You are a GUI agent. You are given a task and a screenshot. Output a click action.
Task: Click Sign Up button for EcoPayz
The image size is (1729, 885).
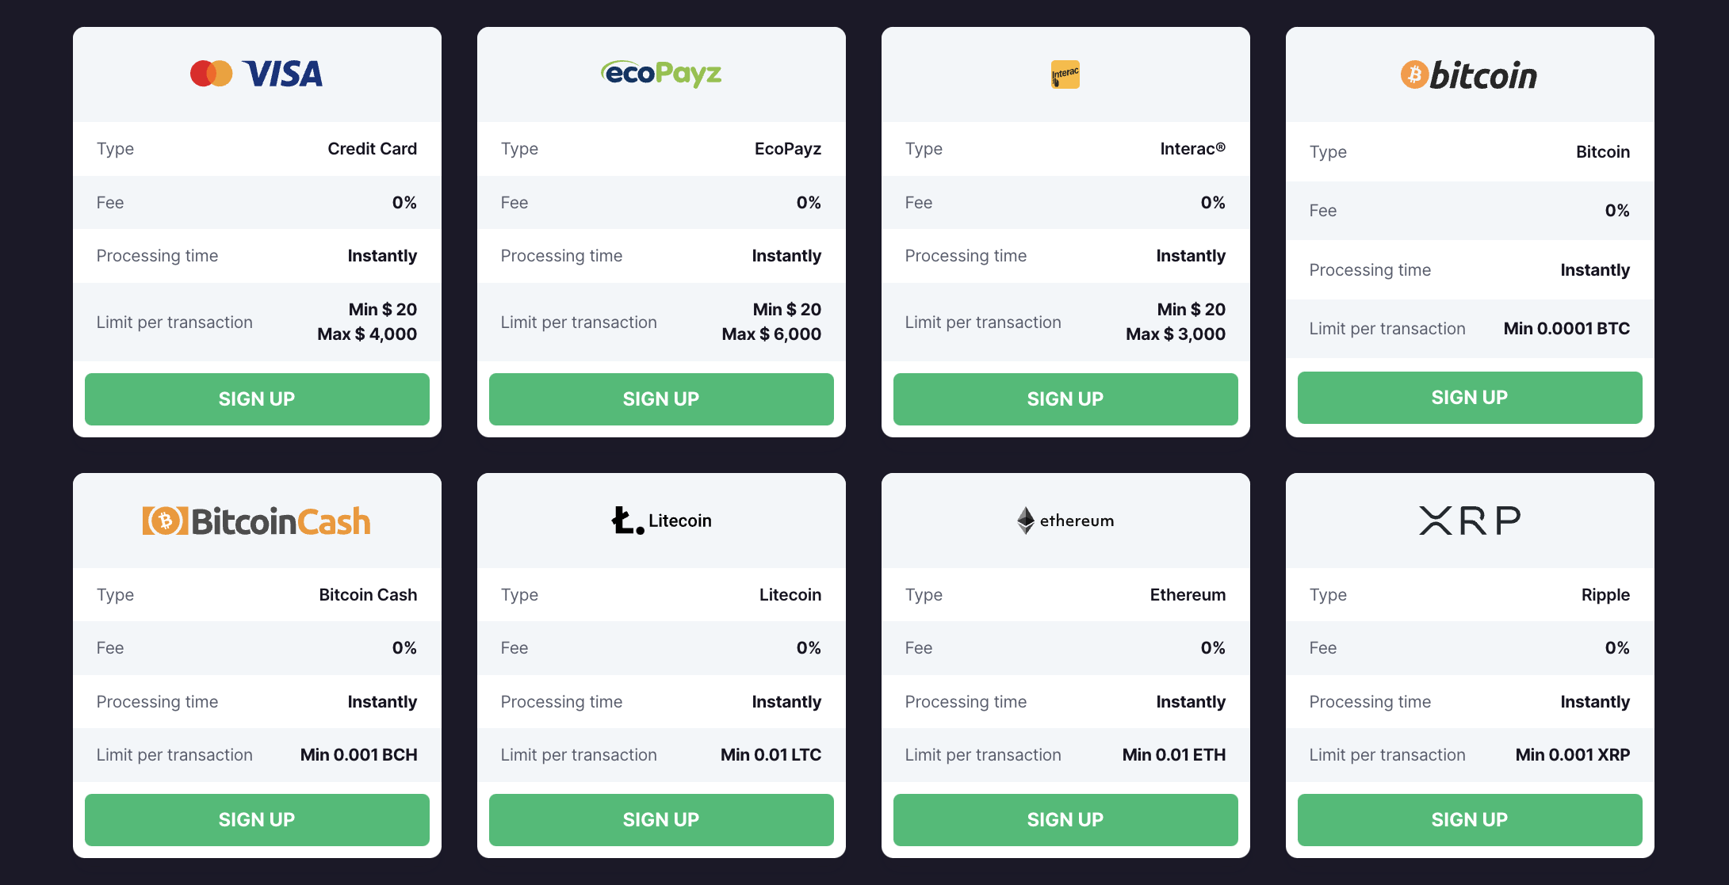coord(660,398)
